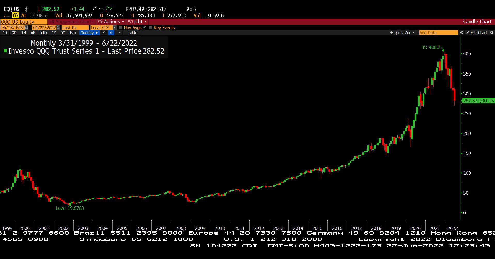Click the +1.44 price change value
Screen dimensions: 495x259
coord(78,9)
